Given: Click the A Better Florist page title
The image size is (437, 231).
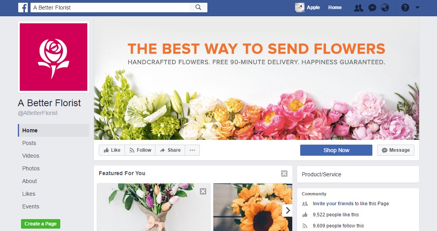Looking at the screenshot, I should click(49, 103).
